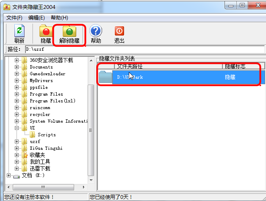Click the Refresh (刷新) toolbar icon
266x201 pixels.
pos(19,30)
